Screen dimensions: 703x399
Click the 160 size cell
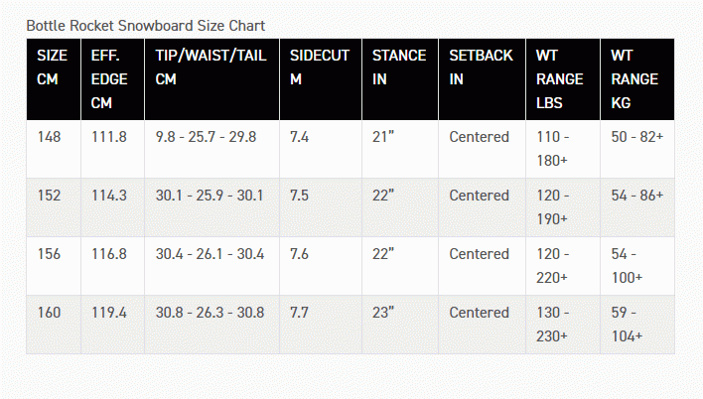pyautogui.click(x=54, y=325)
